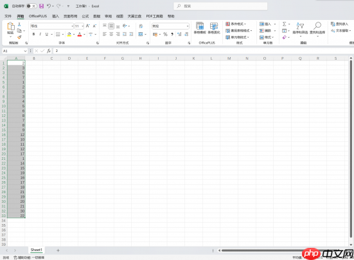Click the Increase Decimal icon

(179, 34)
